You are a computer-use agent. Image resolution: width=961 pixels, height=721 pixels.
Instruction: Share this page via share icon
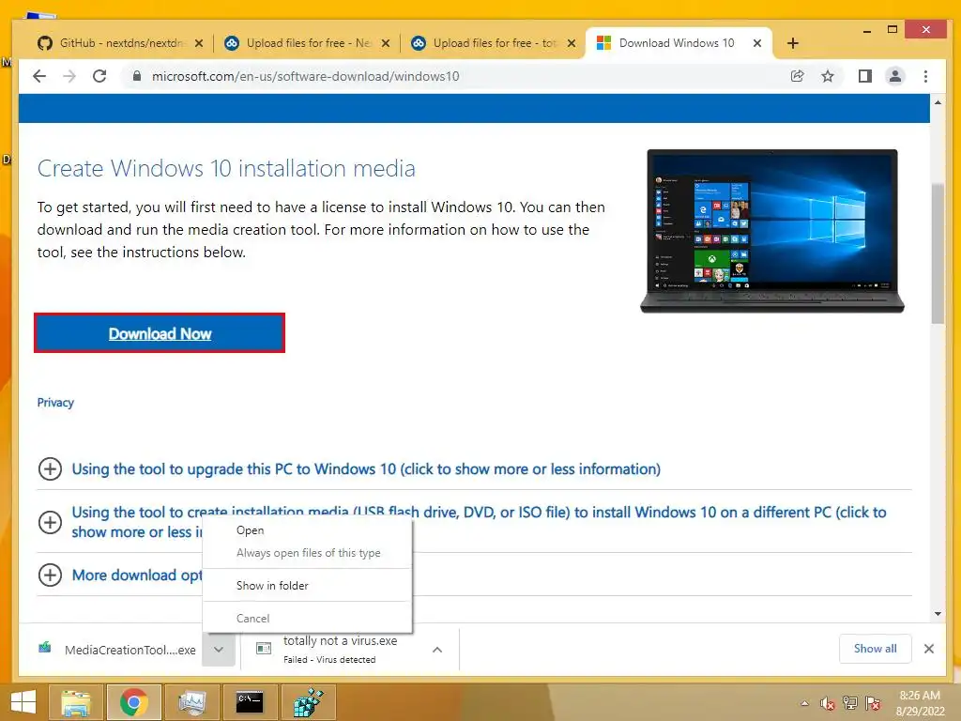click(x=798, y=76)
